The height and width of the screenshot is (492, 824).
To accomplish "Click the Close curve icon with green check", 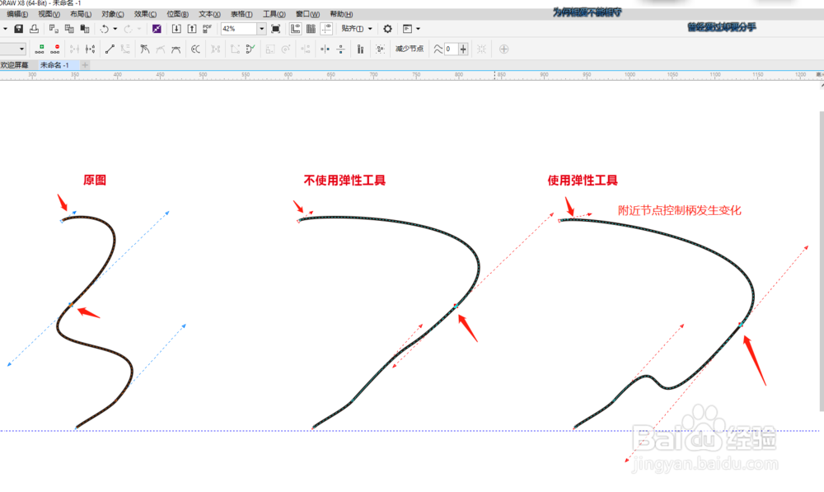I will click(250, 49).
